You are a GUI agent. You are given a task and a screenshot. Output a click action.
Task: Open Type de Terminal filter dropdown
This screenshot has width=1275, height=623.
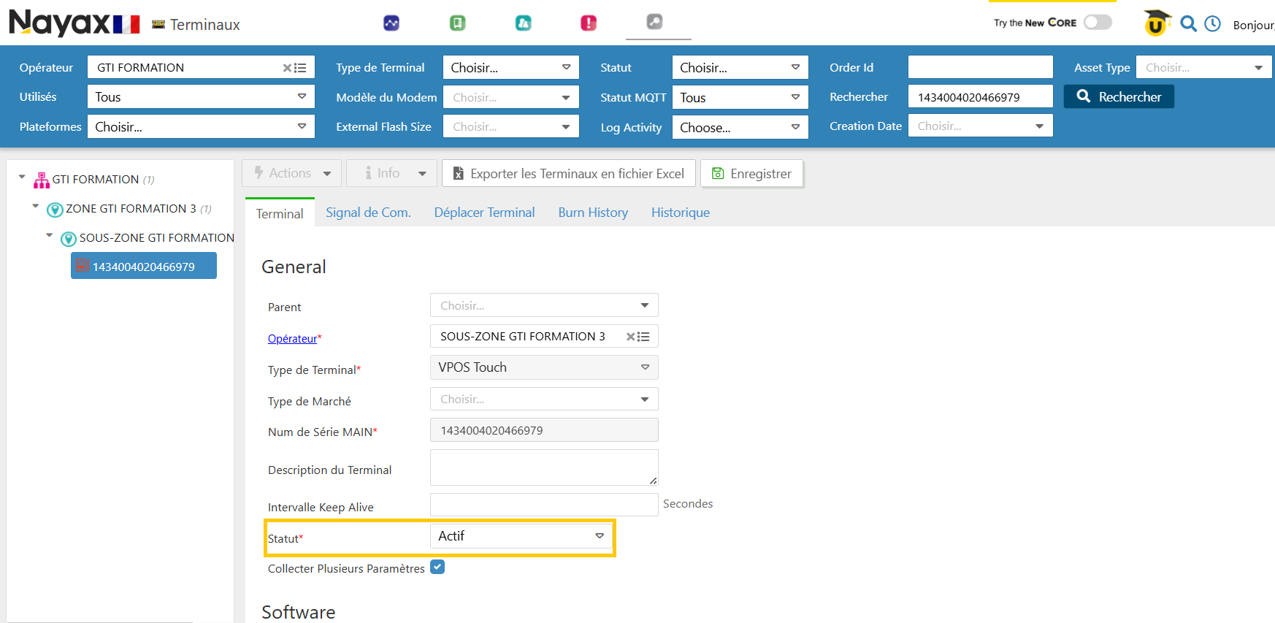pos(511,67)
